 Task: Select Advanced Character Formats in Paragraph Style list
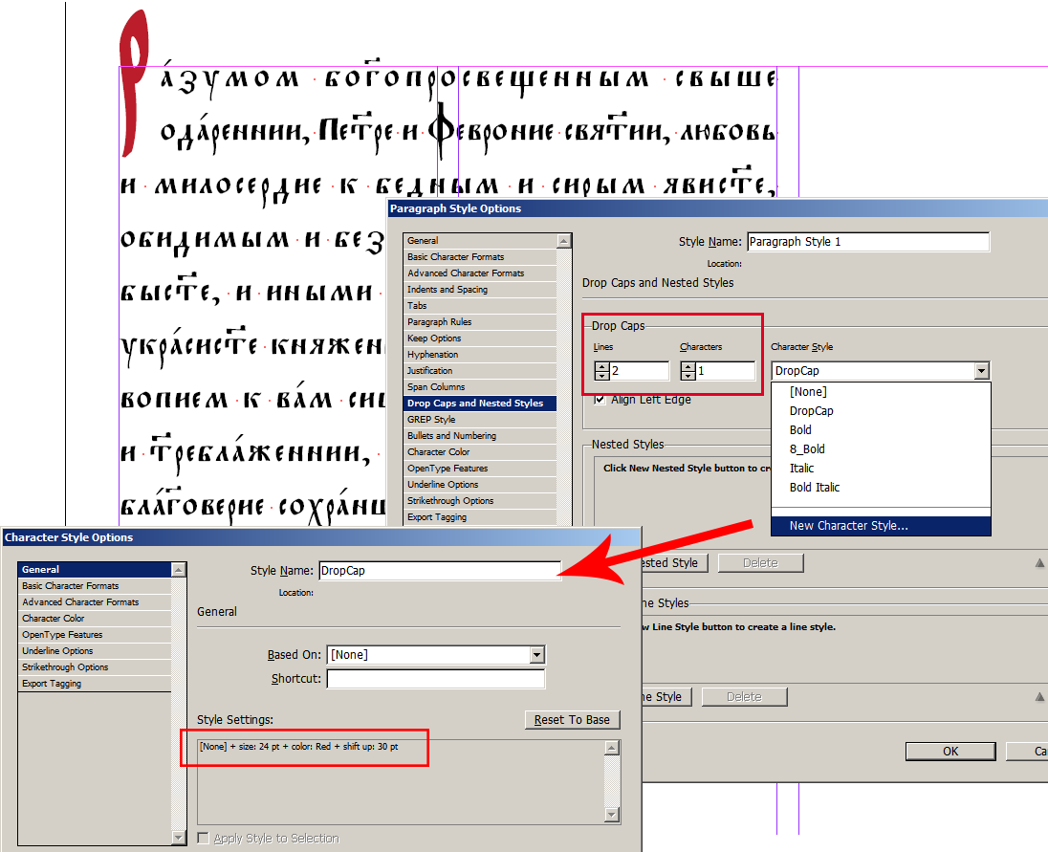pos(480,273)
